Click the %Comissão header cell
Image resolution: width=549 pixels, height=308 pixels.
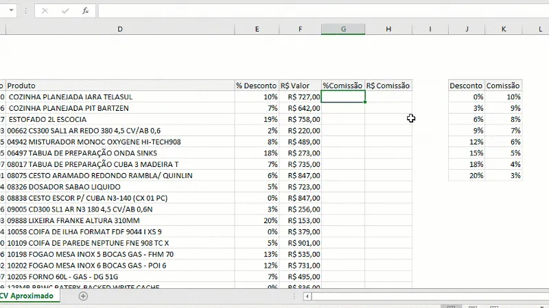click(x=343, y=86)
